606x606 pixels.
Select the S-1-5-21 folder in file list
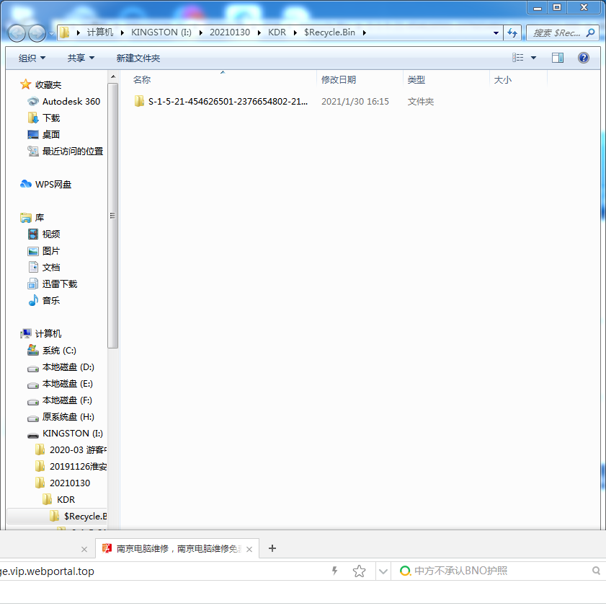point(227,102)
